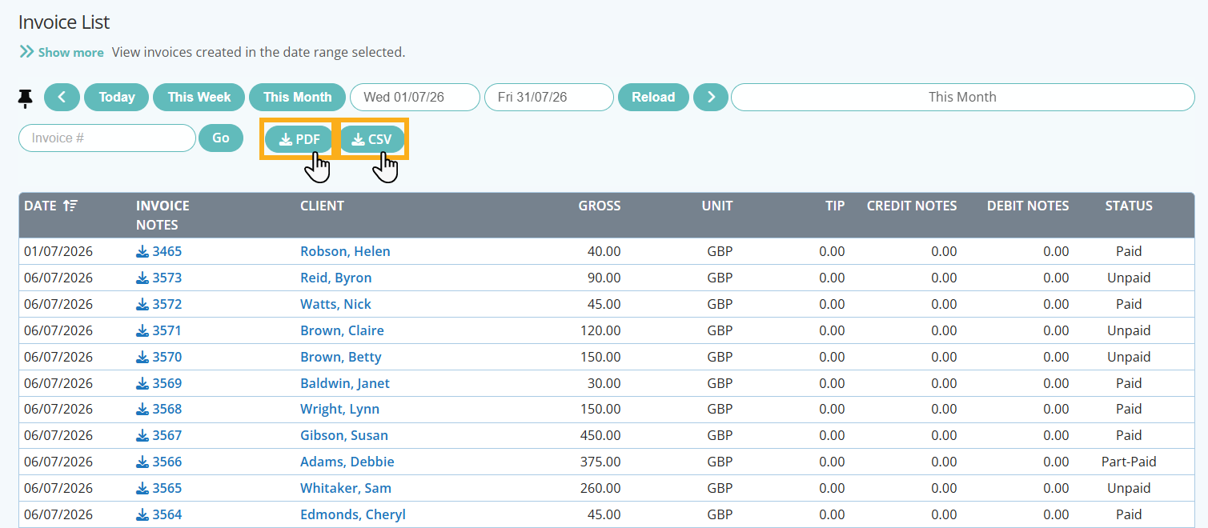Click gross amount 375.00 for Adams, Debbie
The height and width of the screenshot is (528, 1208).
point(600,462)
